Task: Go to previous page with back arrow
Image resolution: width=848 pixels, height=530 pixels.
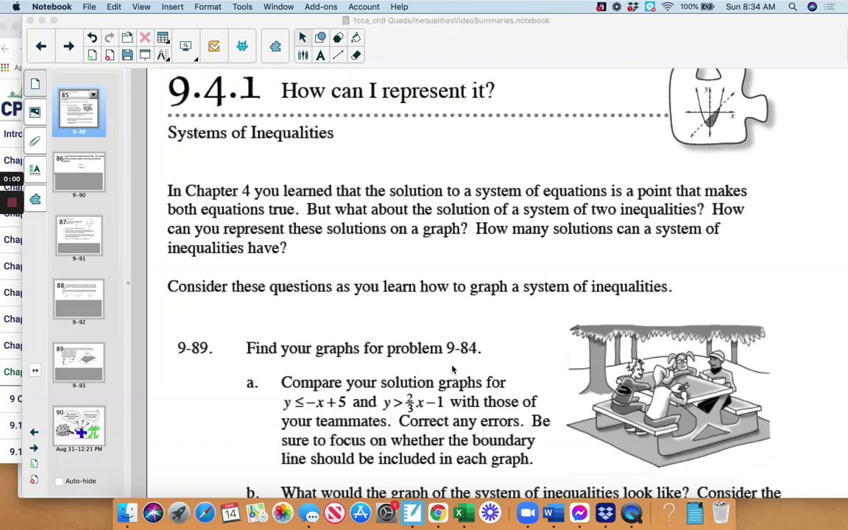Action: pos(41,46)
